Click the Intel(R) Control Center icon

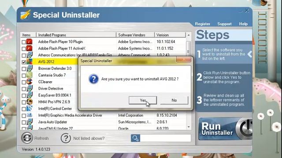click(x=30, y=108)
